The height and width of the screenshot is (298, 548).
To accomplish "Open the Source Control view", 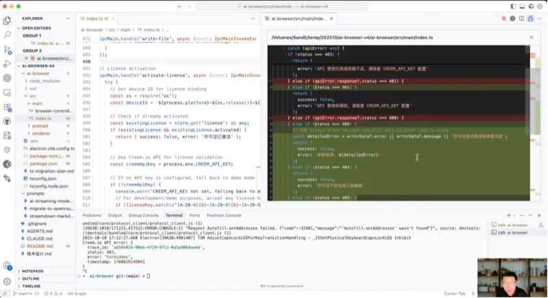I will 7,49.
